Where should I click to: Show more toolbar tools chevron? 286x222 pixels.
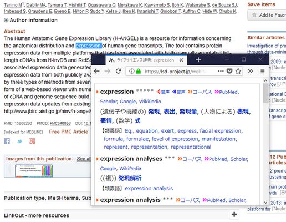pos(251,71)
